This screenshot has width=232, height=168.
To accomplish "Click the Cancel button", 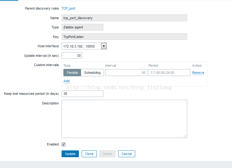I will (x=127, y=154).
